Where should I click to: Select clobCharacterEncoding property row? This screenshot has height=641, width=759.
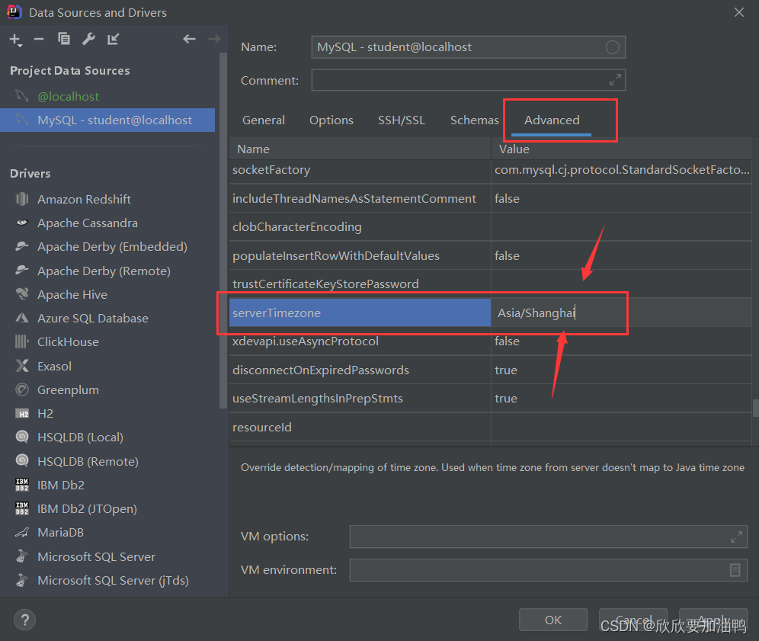[490, 227]
